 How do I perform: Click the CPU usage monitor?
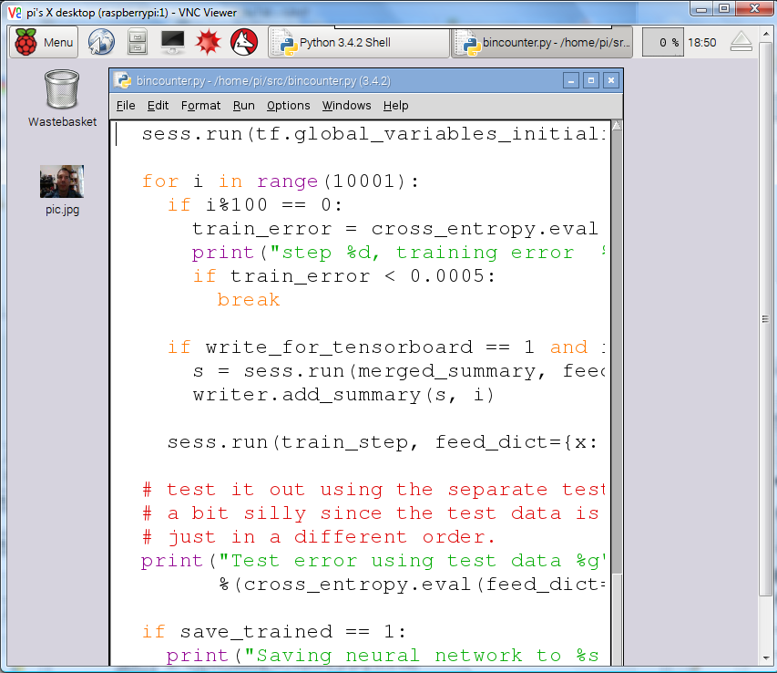(x=661, y=42)
